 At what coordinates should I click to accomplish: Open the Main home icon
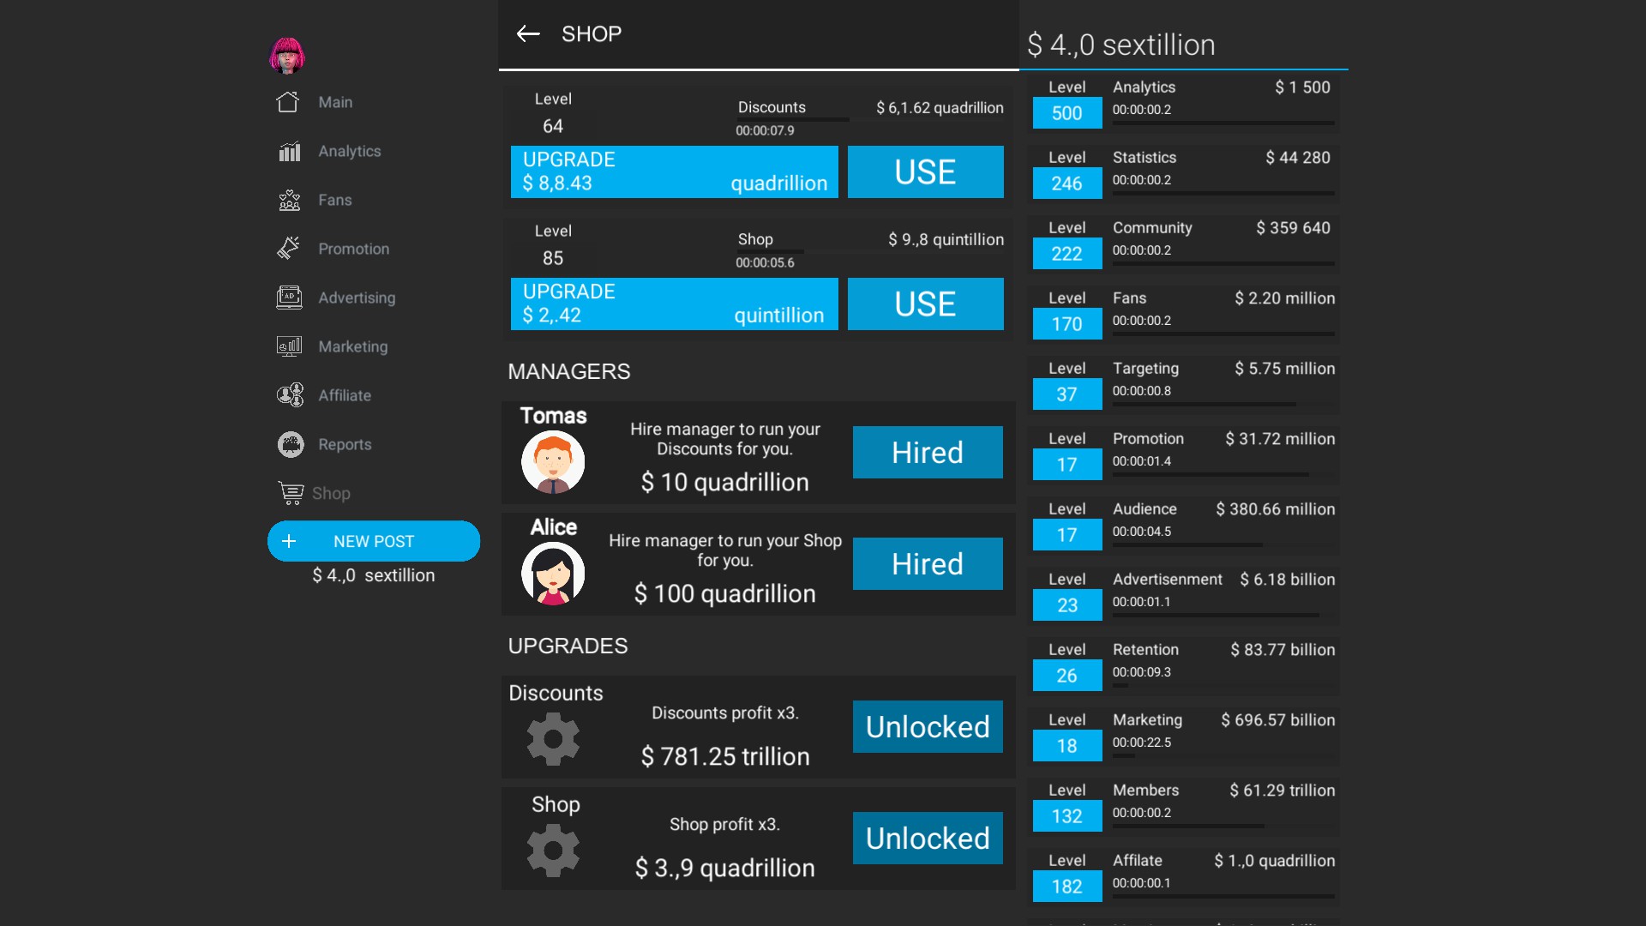point(288,102)
